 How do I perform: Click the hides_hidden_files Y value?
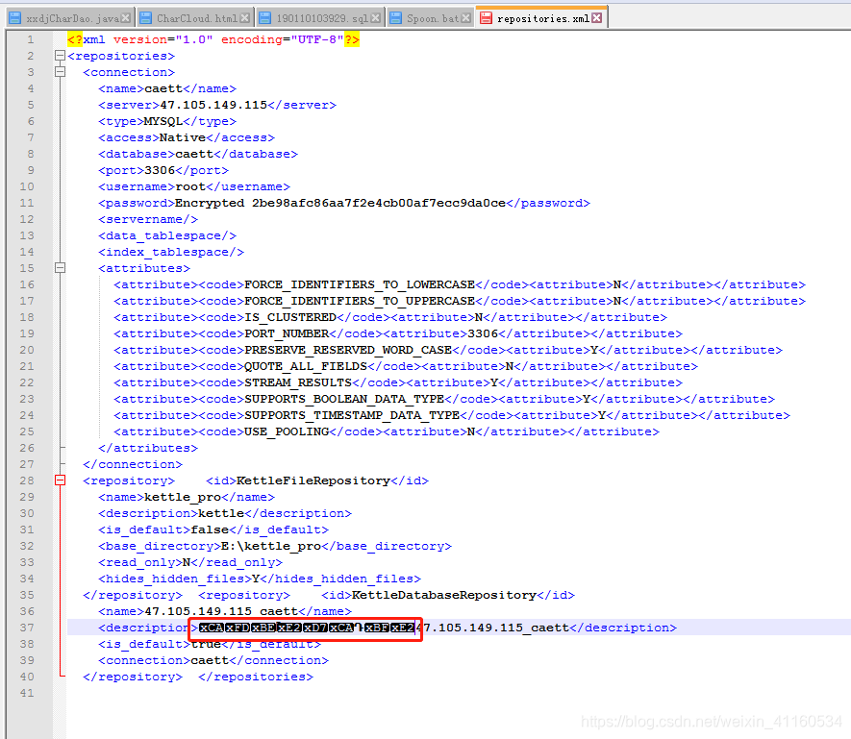(x=256, y=579)
